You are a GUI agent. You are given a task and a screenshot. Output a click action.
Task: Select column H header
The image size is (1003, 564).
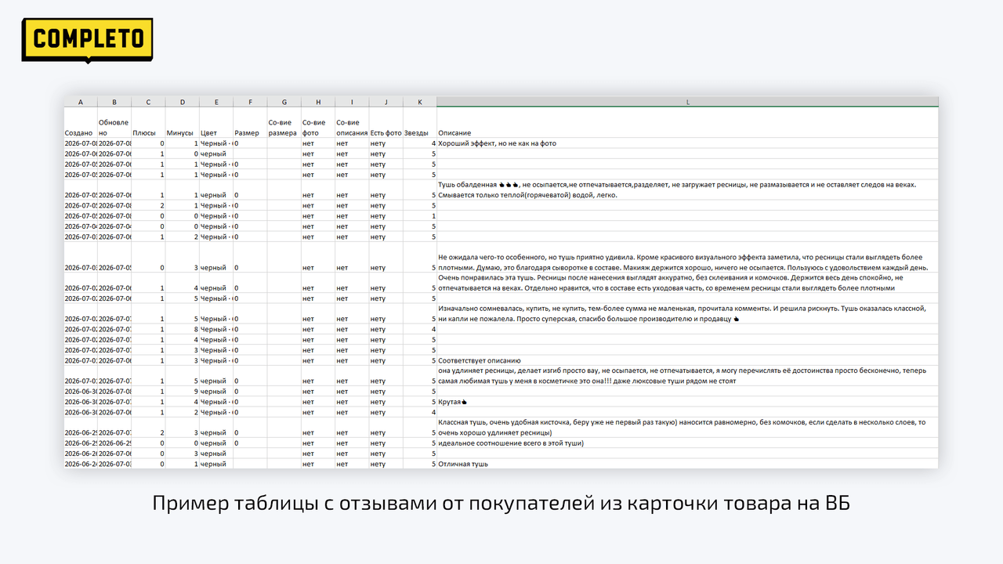coord(318,102)
